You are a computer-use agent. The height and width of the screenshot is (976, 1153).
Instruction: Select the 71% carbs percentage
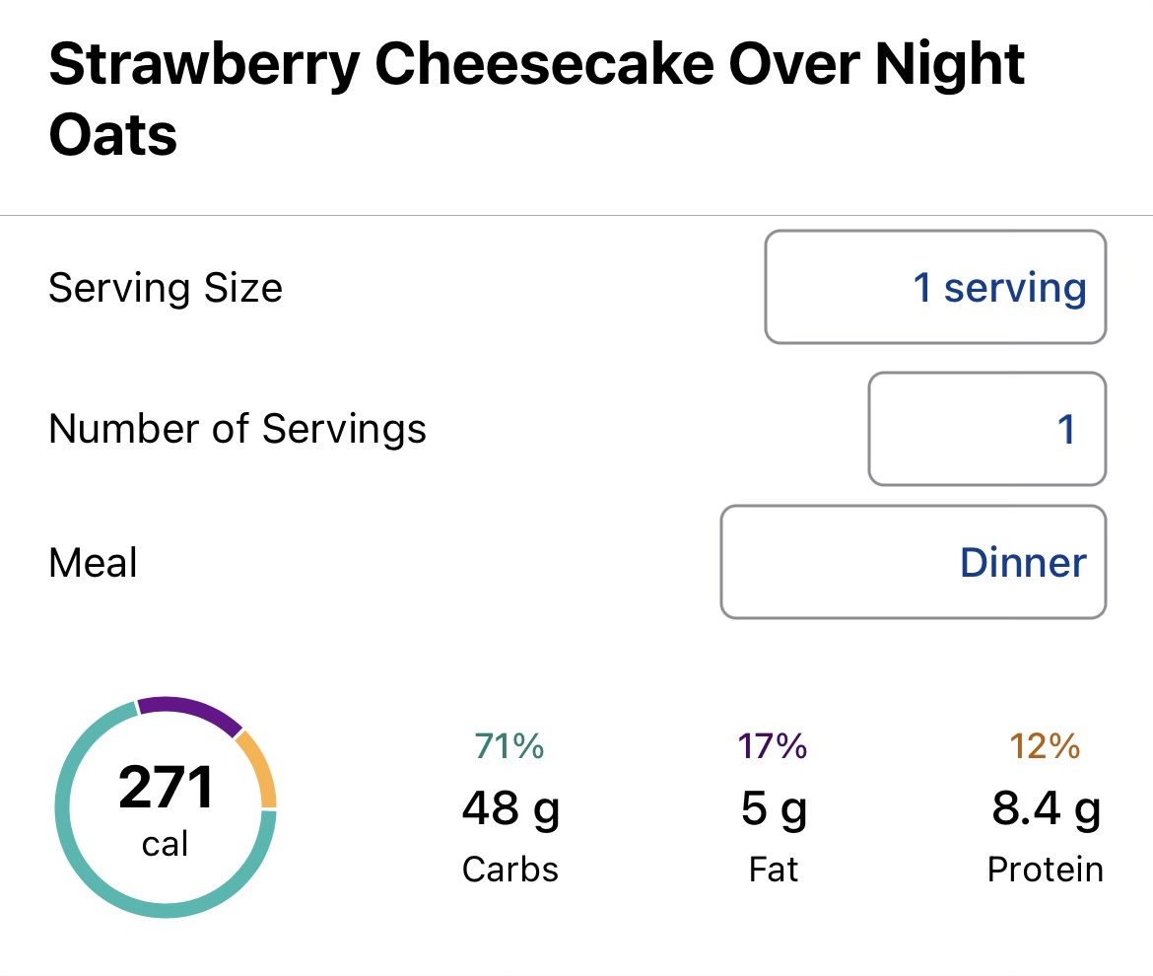point(509,746)
